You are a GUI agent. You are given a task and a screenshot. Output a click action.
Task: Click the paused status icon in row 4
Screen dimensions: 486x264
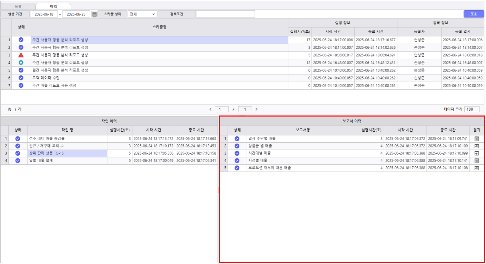[x=21, y=63]
